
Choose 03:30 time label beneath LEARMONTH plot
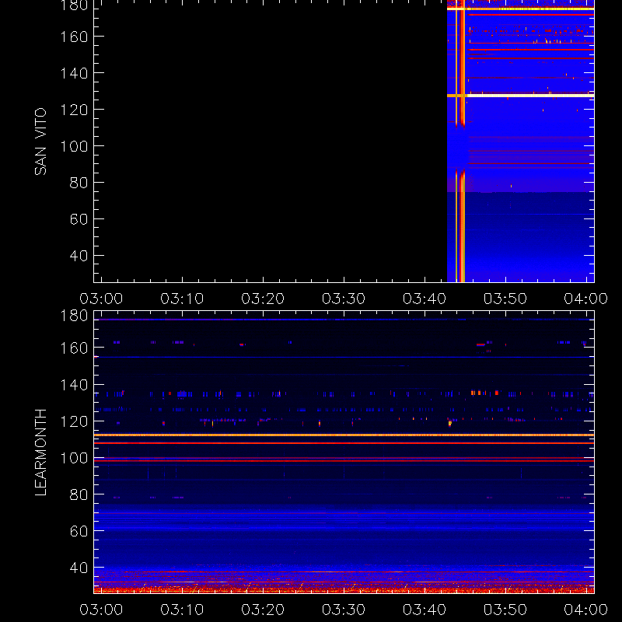click(344, 610)
